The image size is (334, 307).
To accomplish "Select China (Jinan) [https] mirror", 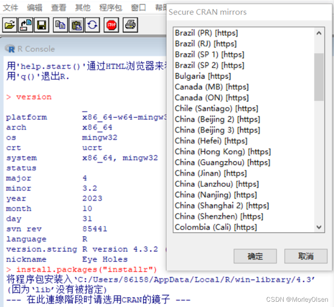I will [243, 173].
